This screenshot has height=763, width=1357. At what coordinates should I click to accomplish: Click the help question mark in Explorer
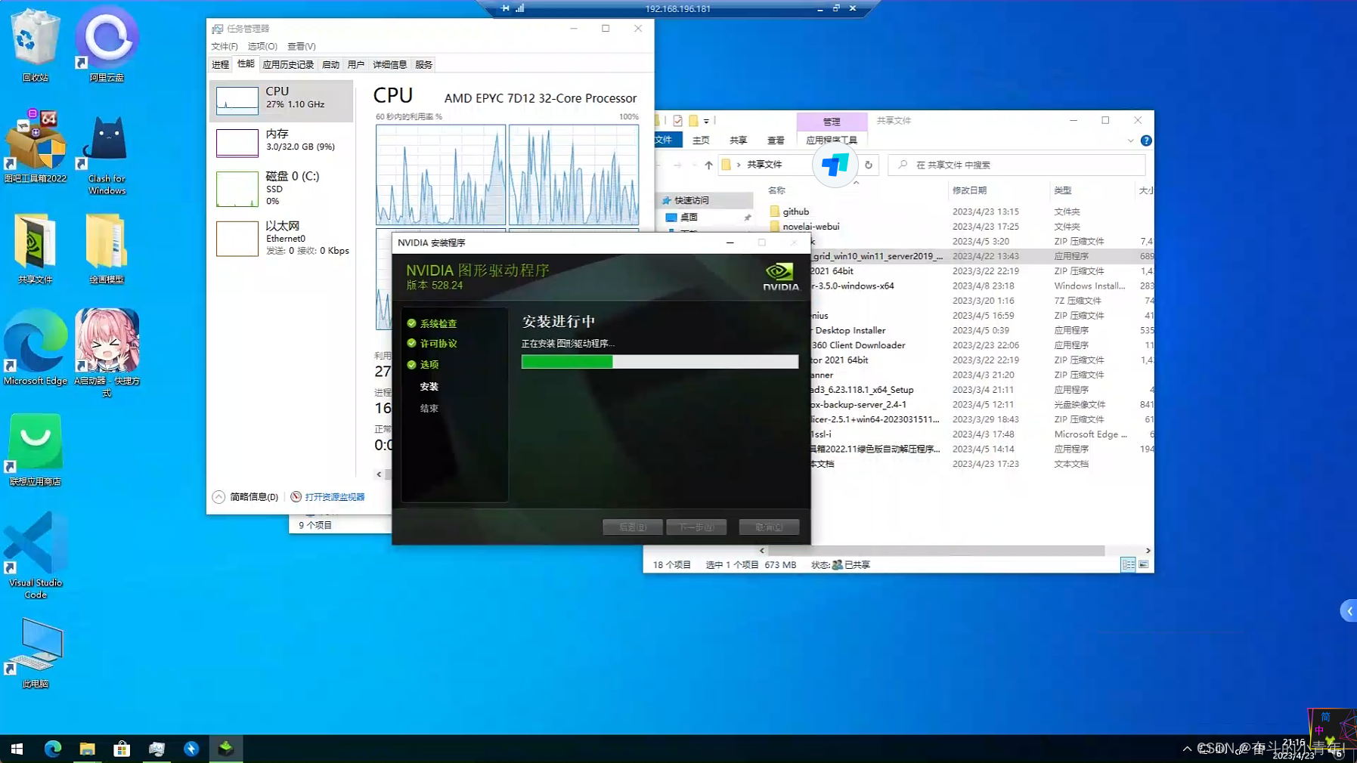pos(1148,140)
